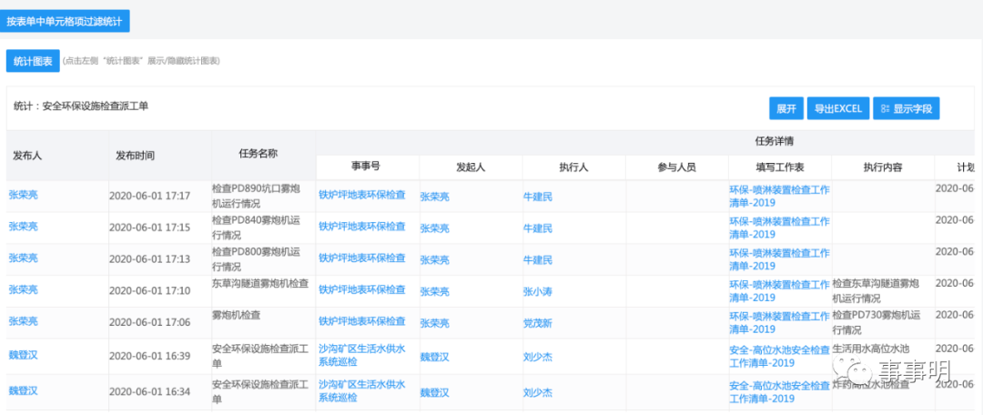Open 环保-喷淋装置检查工作清单-2019 in the 17:06 row

(779, 323)
